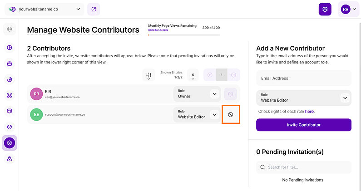Open the 'here' link for role rights
This screenshot has width=361, height=191.
tap(309, 111)
